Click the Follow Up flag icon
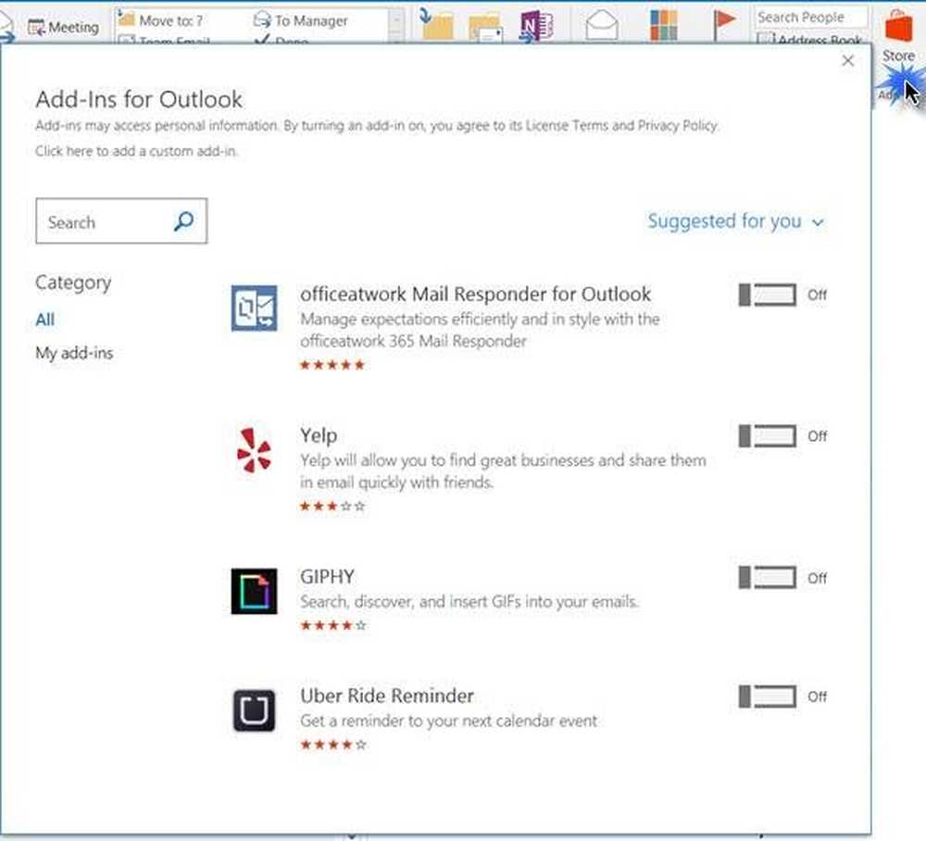Screen dimensions: 926x841 point(724,24)
